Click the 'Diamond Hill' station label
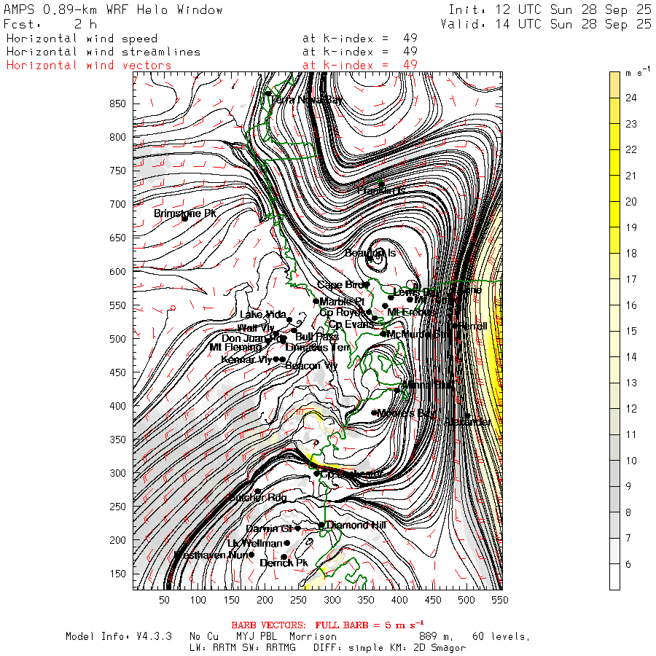Viewport: 656px width, 656px height. click(x=356, y=525)
